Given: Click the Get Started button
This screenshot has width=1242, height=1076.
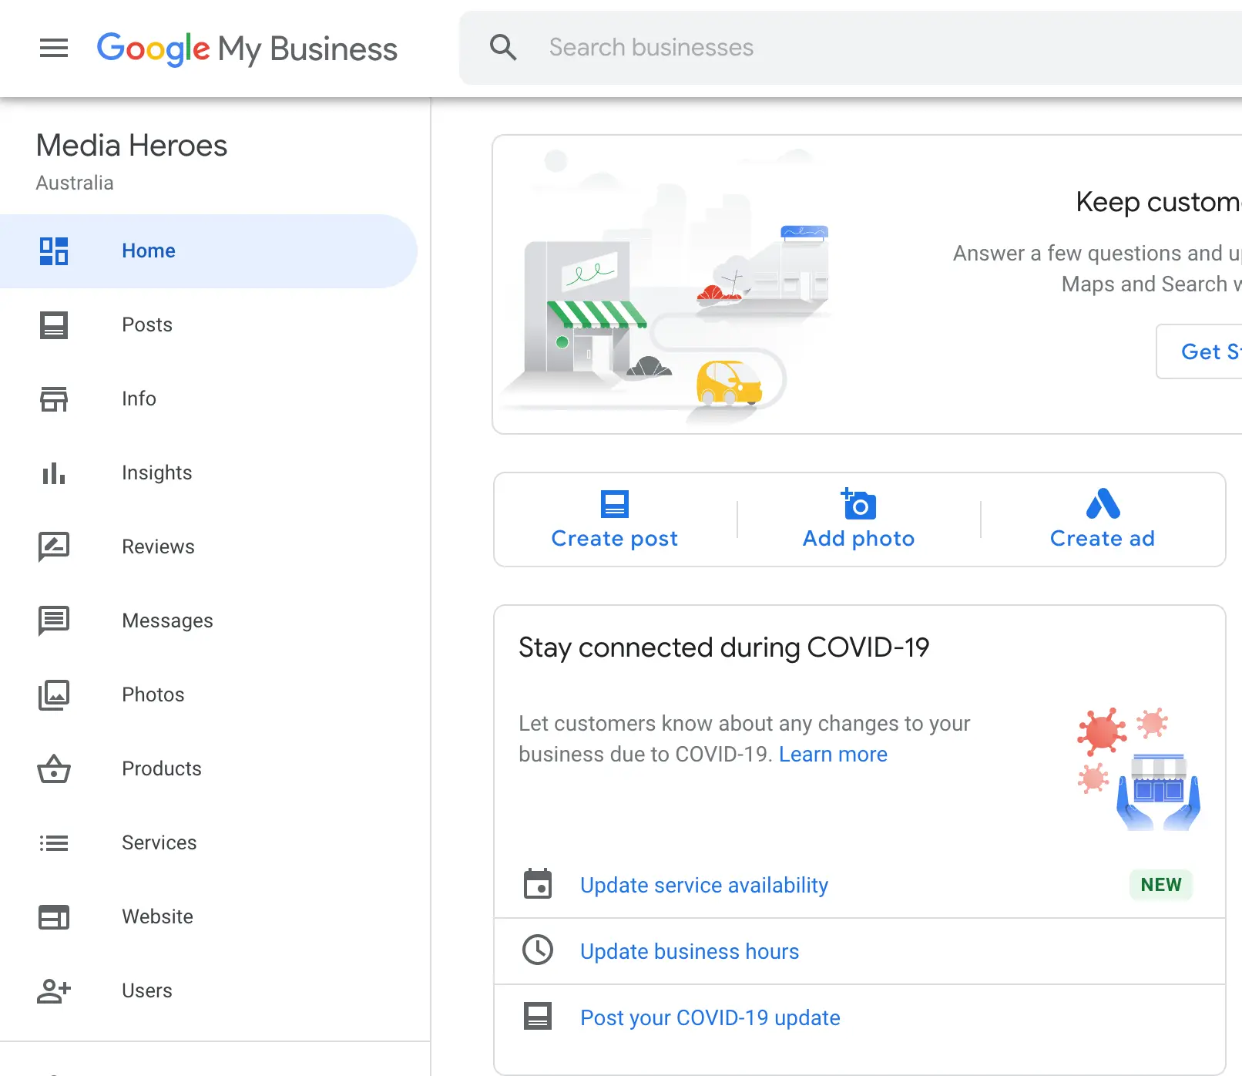Looking at the screenshot, I should point(1200,351).
